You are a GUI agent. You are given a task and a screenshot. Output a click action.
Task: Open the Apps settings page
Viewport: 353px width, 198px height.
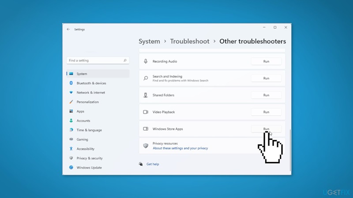click(80, 111)
